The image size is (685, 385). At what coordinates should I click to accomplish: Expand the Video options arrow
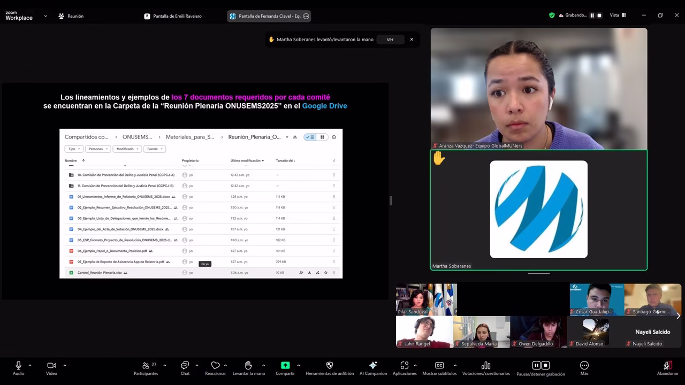pos(65,365)
